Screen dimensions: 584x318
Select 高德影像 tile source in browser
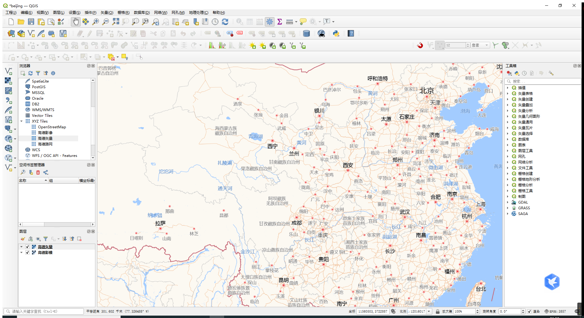(45, 133)
